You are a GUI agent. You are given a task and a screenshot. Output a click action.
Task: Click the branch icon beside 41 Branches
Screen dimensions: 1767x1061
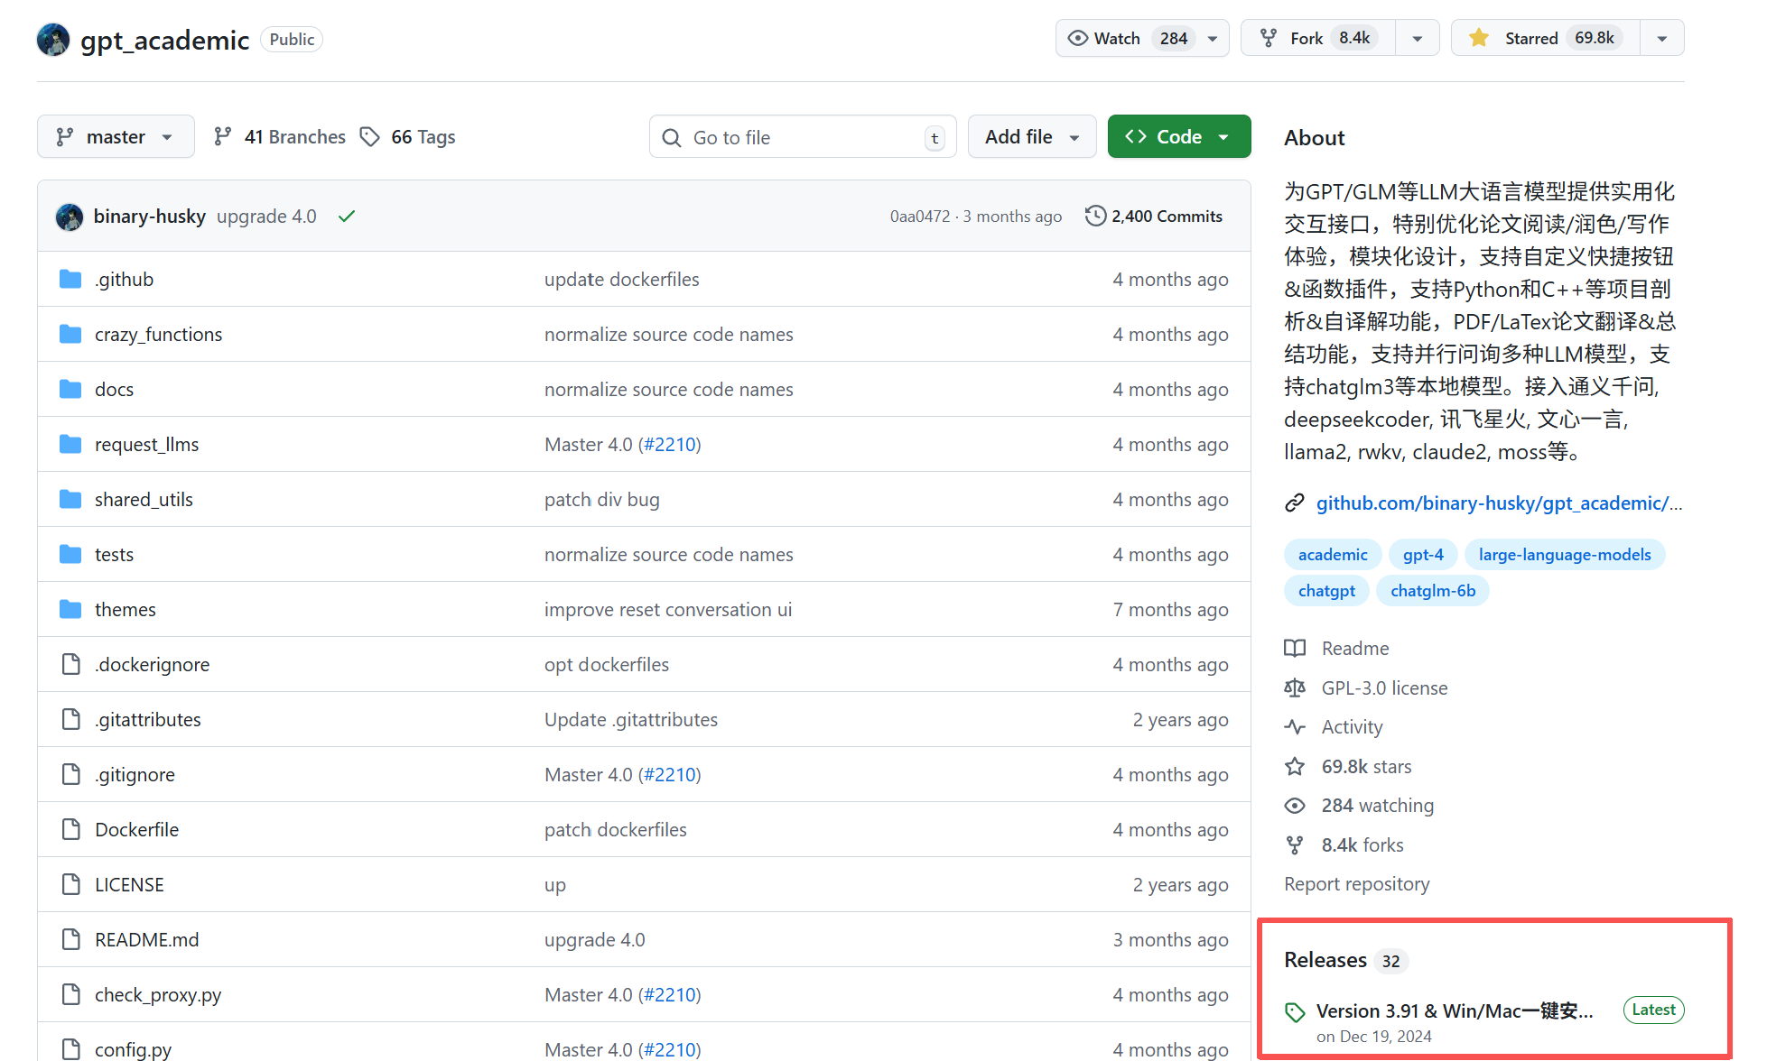click(x=222, y=137)
